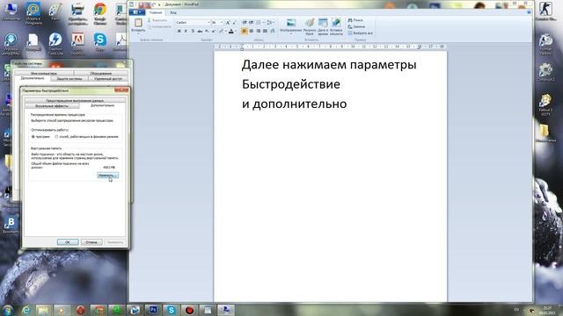Click OK in the performance dialog
Screen dimensions: 563x316
(x=68, y=242)
